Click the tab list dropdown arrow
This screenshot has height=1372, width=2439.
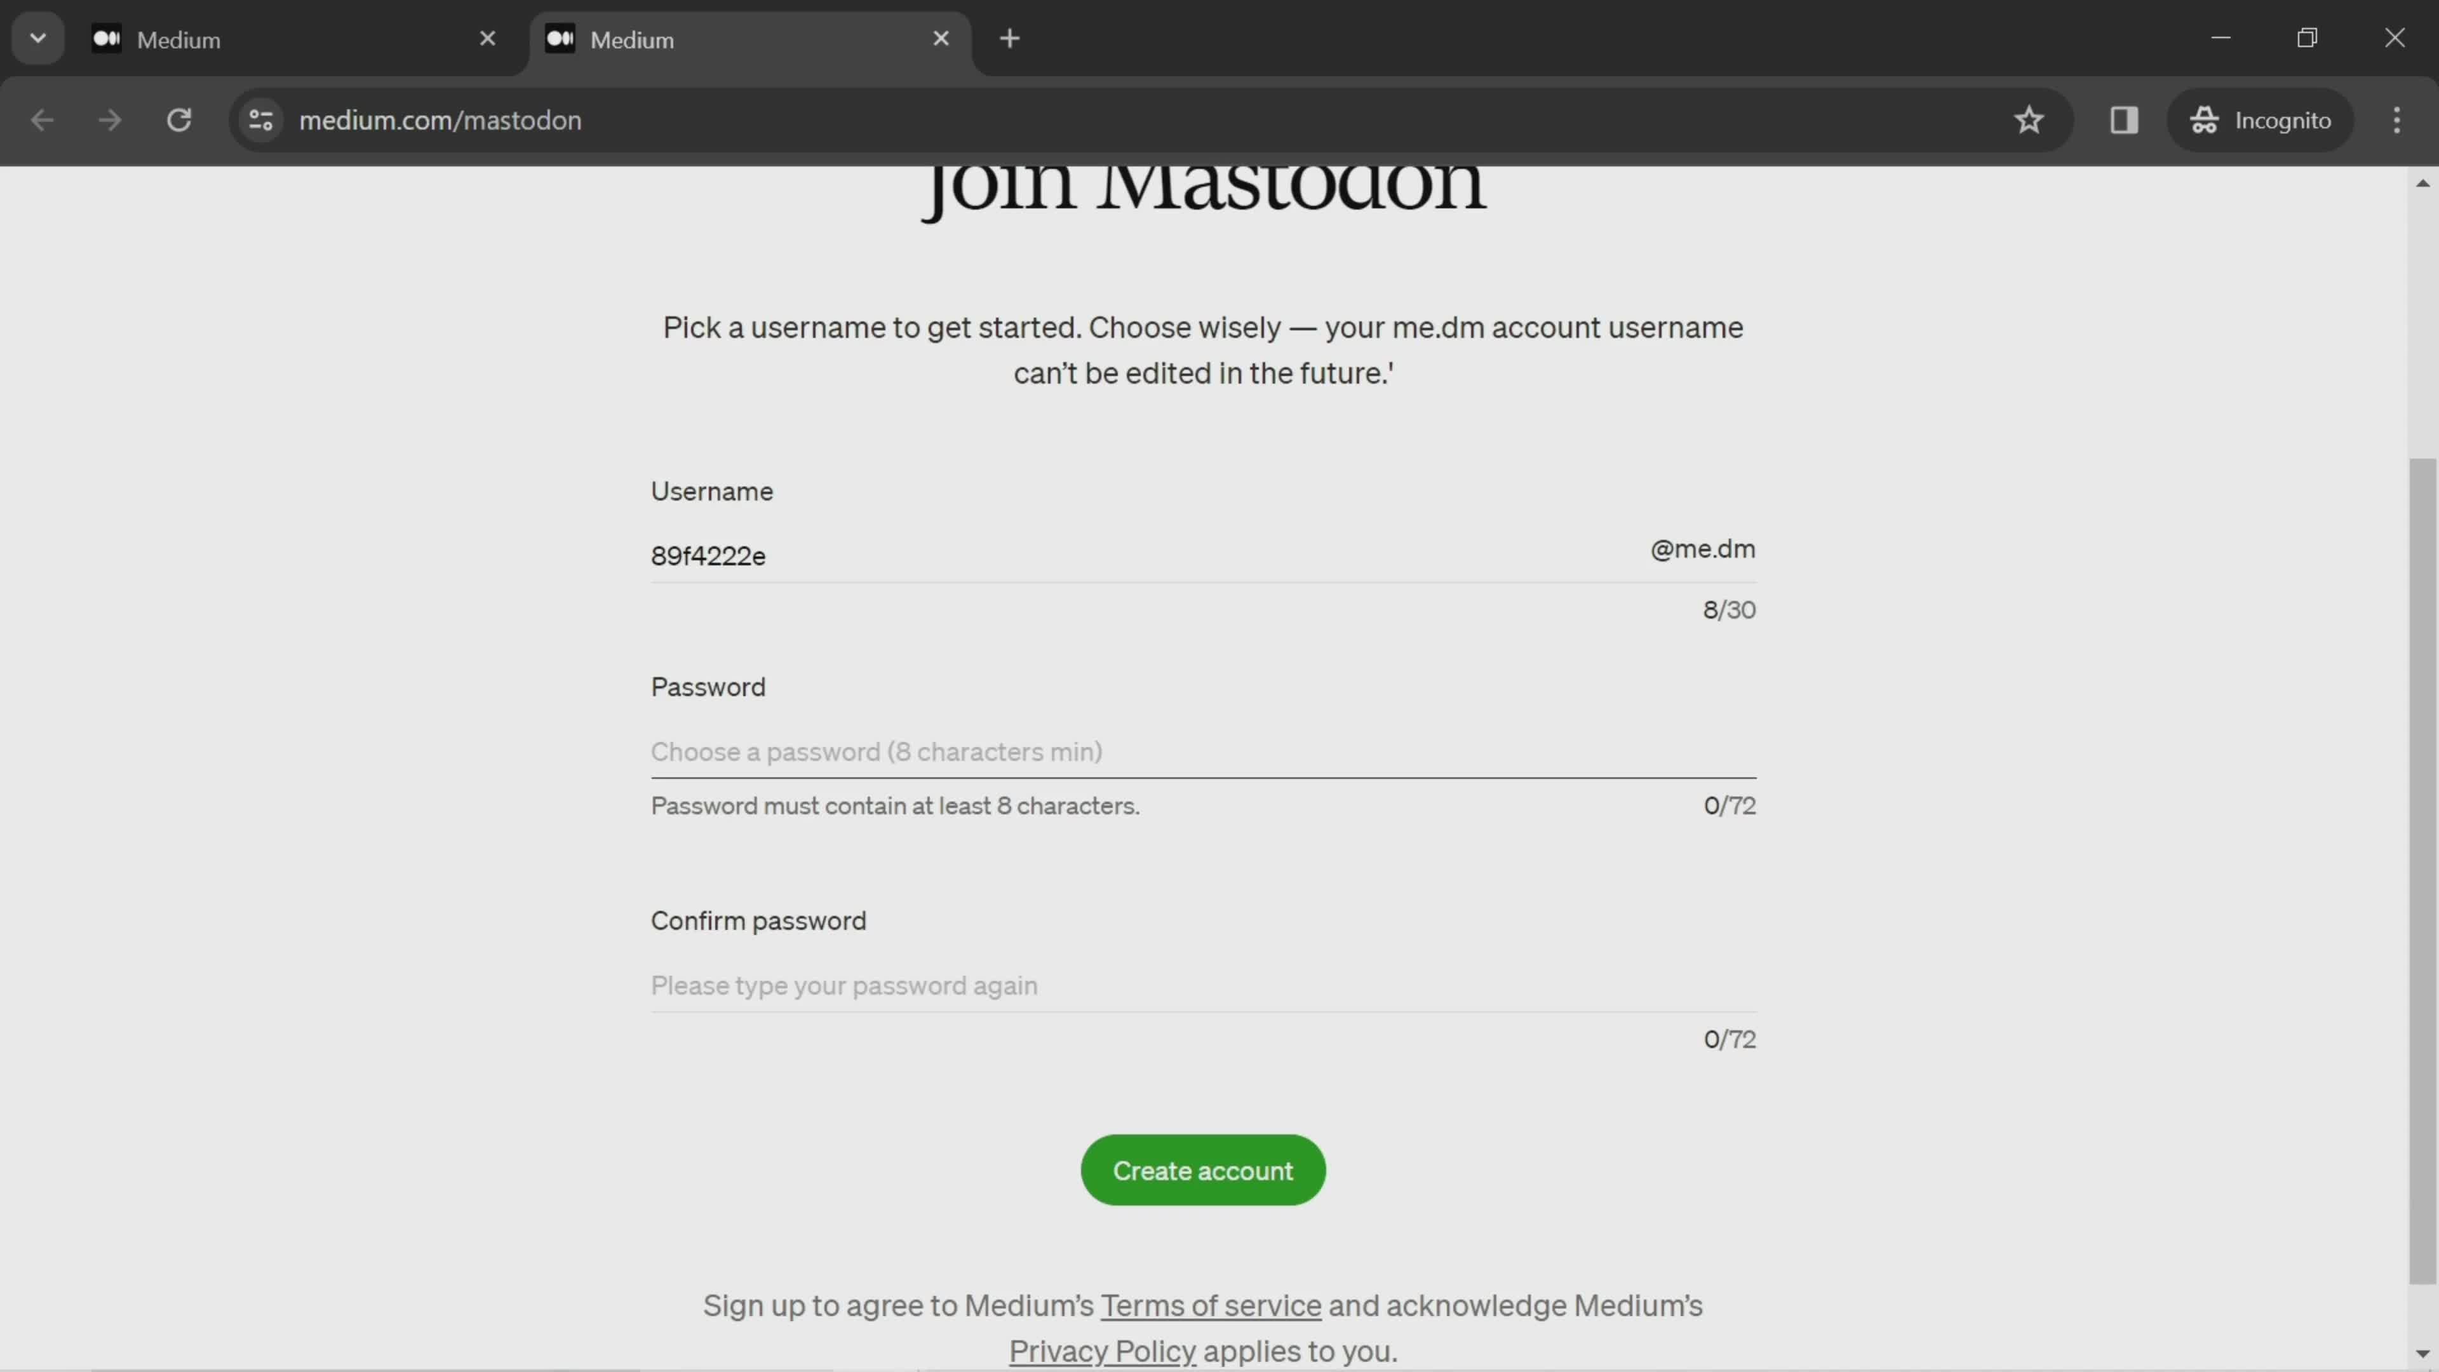[37, 37]
